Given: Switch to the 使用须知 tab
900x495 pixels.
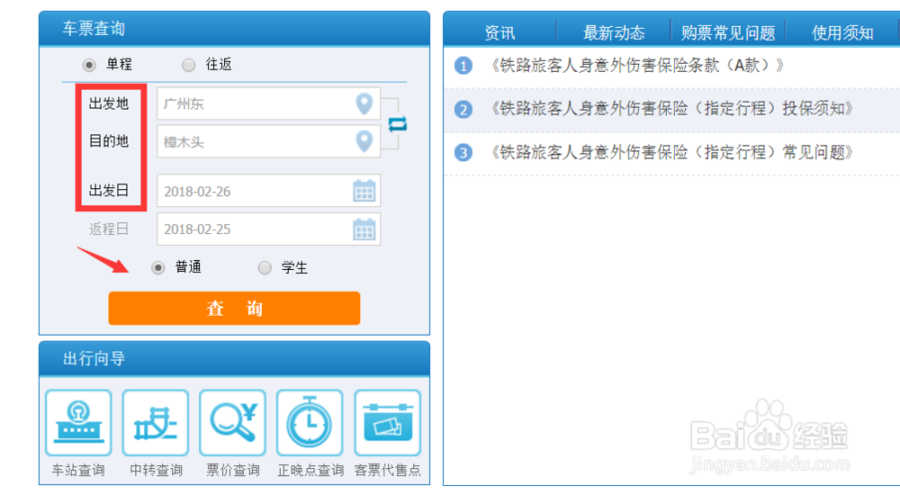Looking at the screenshot, I should click(842, 32).
